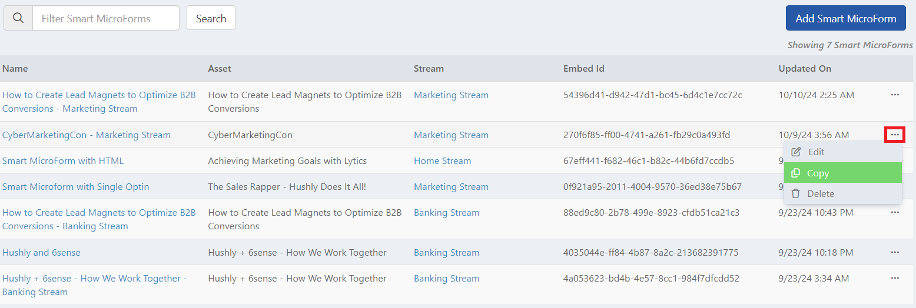Click the Stream column header
This screenshot has height=308, width=916.
pos(429,68)
